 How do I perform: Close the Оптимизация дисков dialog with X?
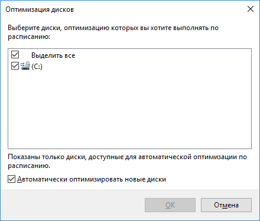pyautogui.click(x=251, y=9)
